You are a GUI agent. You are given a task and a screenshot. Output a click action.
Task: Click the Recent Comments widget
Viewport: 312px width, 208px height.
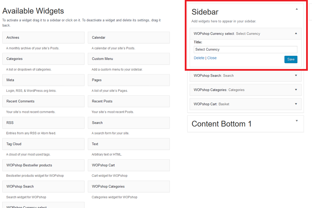click(x=43, y=101)
